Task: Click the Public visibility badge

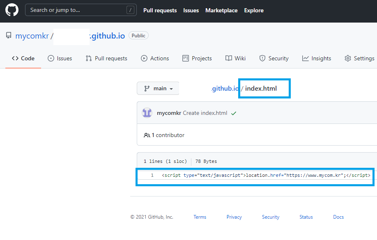Action: pyautogui.click(x=138, y=36)
